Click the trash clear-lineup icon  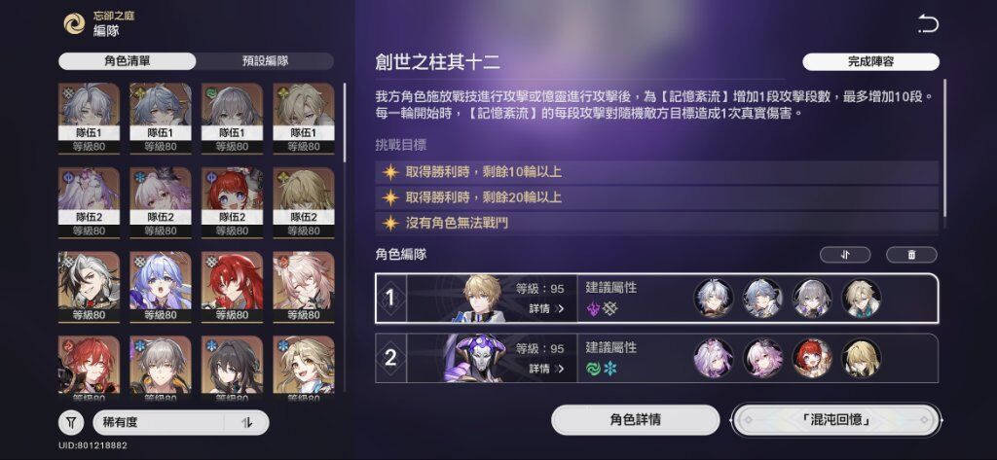(x=911, y=255)
